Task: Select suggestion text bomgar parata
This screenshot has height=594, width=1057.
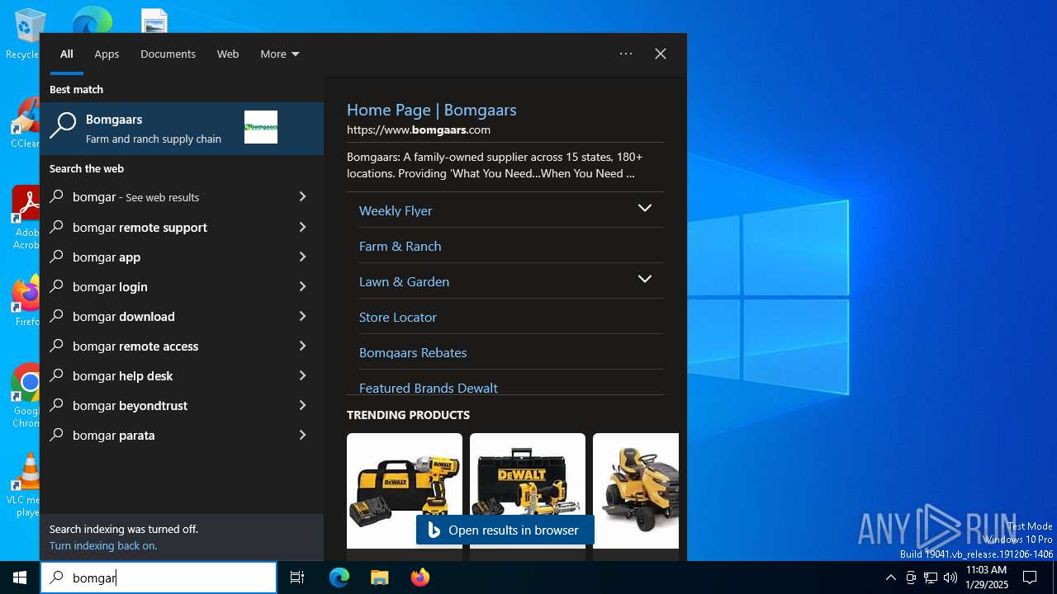Action: tap(114, 435)
